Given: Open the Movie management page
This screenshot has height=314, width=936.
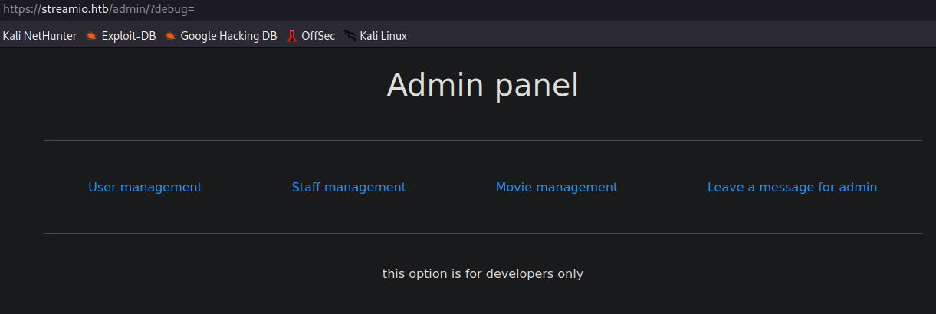Looking at the screenshot, I should (x=557, y=187).
